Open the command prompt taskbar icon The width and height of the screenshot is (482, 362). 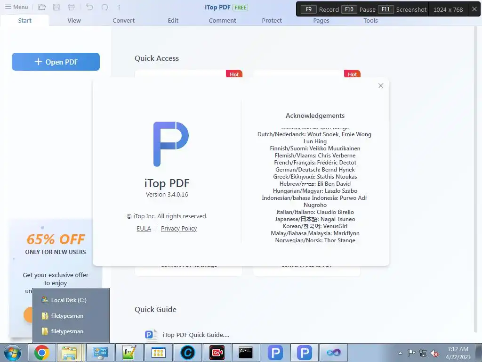tap(246, 353)
